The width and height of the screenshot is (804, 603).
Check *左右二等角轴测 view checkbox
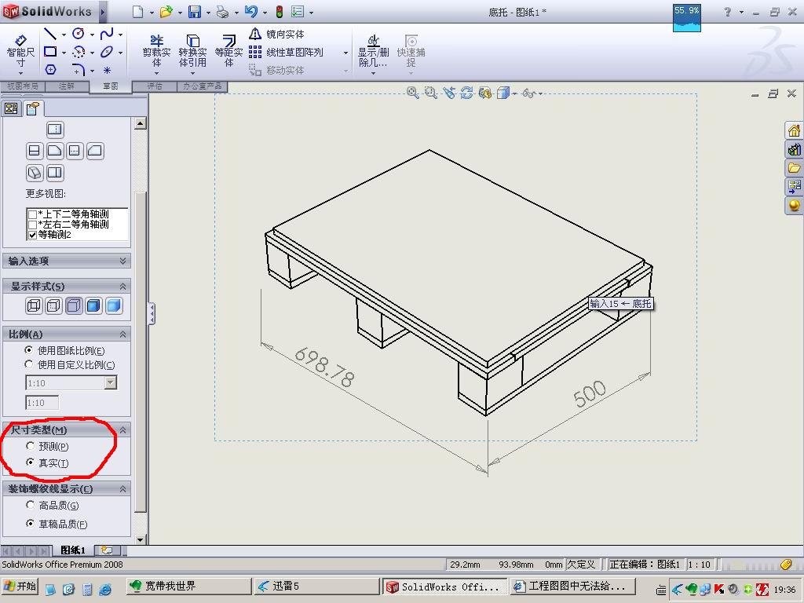tap(33, 225)
